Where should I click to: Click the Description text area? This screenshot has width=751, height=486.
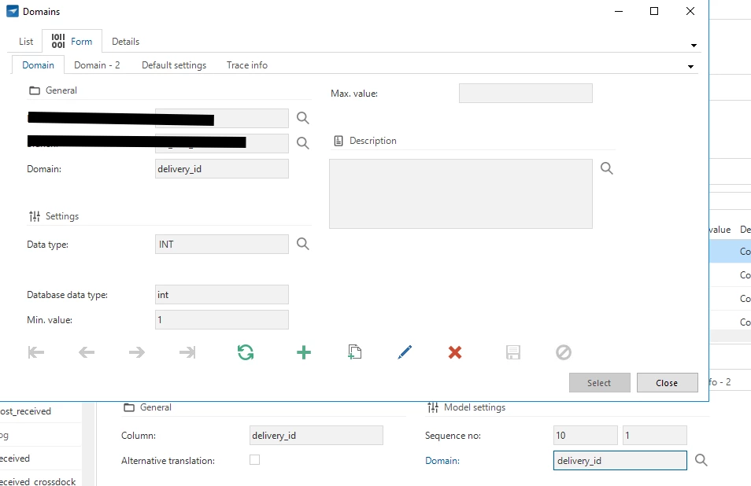click(x=461, y=193)
